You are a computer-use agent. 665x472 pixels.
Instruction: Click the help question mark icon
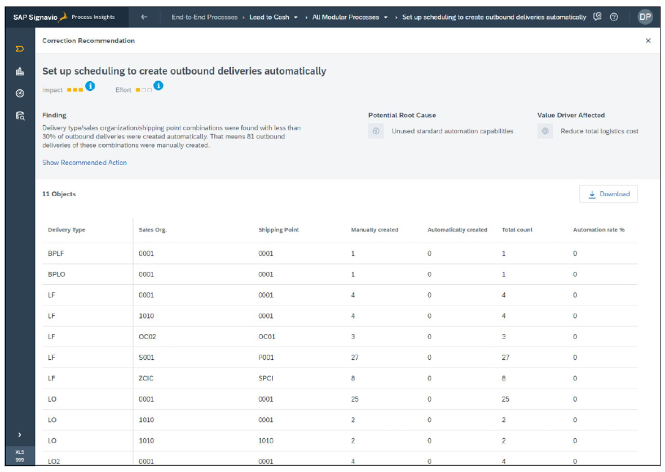click(614, 17)
